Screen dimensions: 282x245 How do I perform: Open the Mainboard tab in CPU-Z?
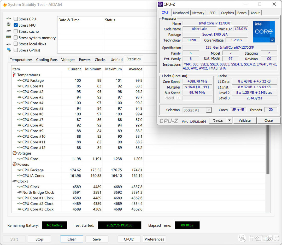pyautogui.click(x=181, y=13)
